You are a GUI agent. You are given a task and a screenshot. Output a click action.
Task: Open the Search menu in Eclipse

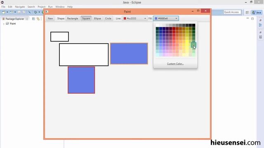click(31, 7)
